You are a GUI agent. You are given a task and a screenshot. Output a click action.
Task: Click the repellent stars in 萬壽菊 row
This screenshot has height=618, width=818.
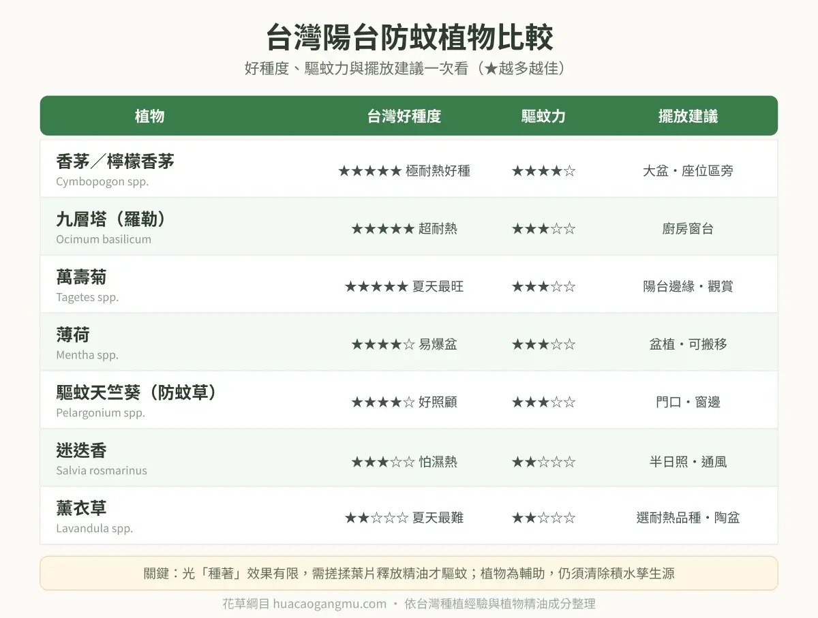[543, 287]
